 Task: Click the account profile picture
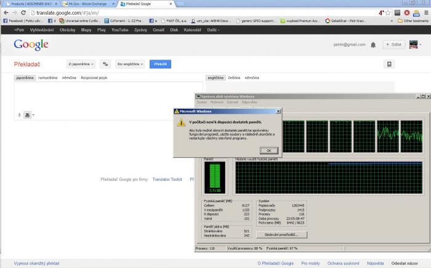[x=413, y=44]
